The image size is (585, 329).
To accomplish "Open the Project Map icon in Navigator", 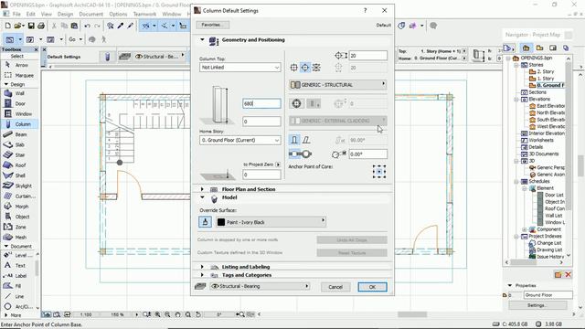I will 526,48.
